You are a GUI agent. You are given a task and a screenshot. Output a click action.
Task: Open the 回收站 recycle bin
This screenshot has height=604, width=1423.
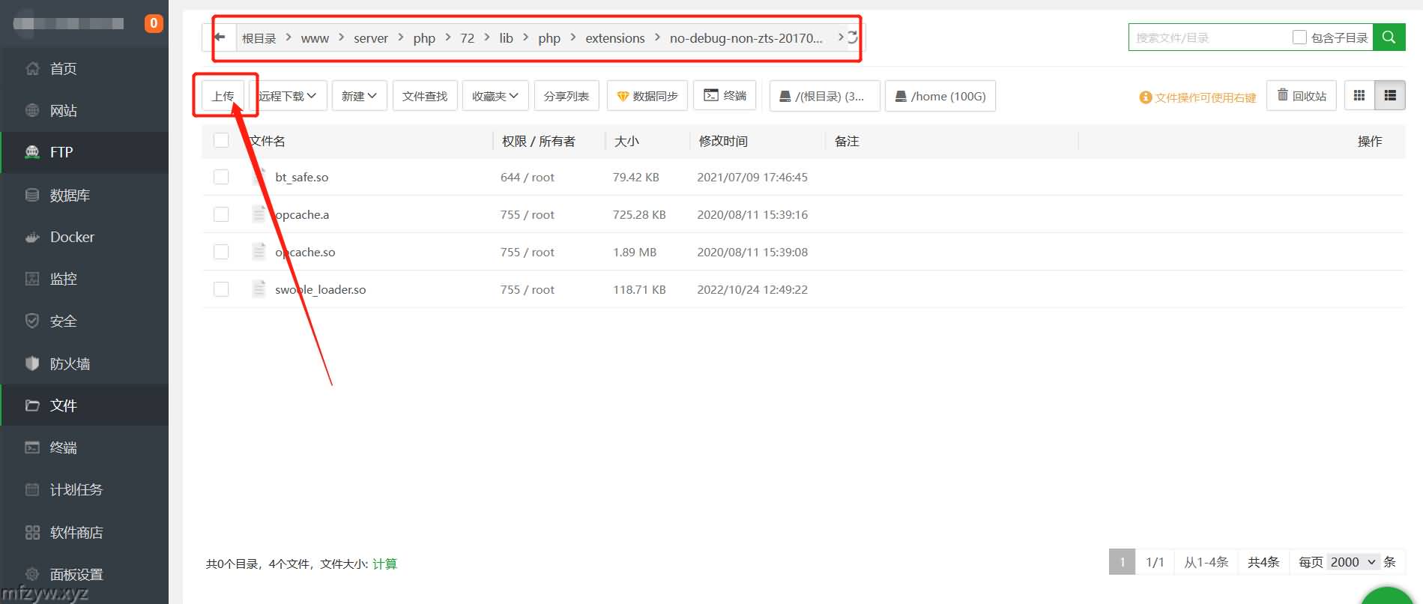(x=1301, y=96)
